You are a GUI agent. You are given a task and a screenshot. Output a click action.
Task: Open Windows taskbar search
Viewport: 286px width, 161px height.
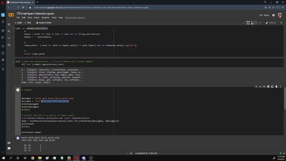click(11, 158)
